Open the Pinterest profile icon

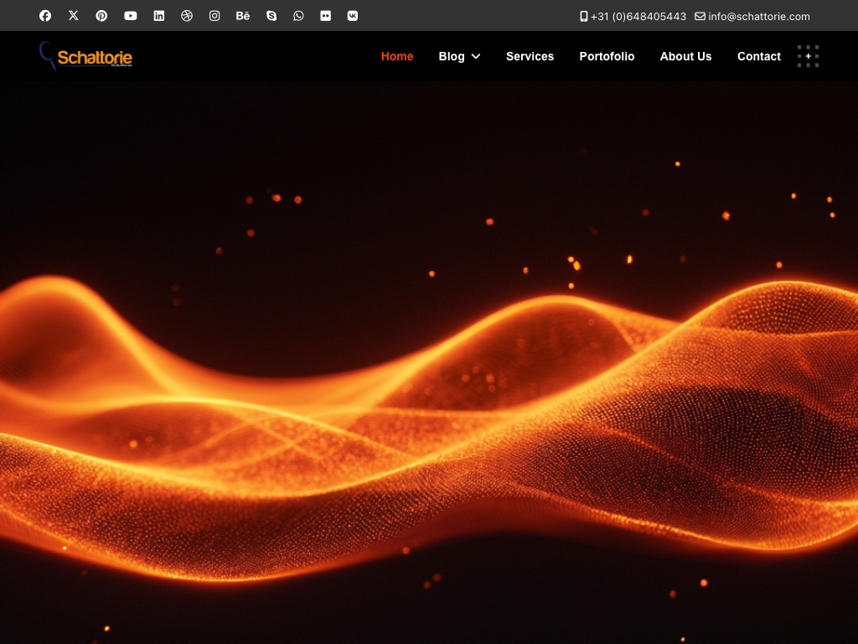pyautogui.click(x=101, y=16)
